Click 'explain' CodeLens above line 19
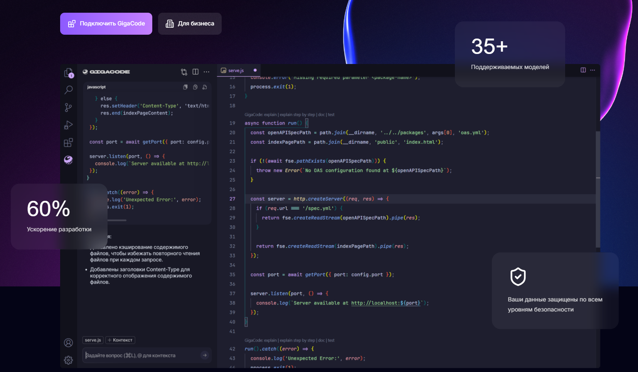Viewport: 638px width, 372px height. tap(270, 114)
